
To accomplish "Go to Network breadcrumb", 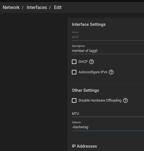I will (x=11, y=7).
